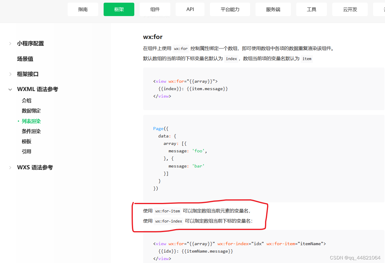Viewport: 385px width, 263px height.
Task: Open the 场景值 sidebar page
Action: point(25,59)
